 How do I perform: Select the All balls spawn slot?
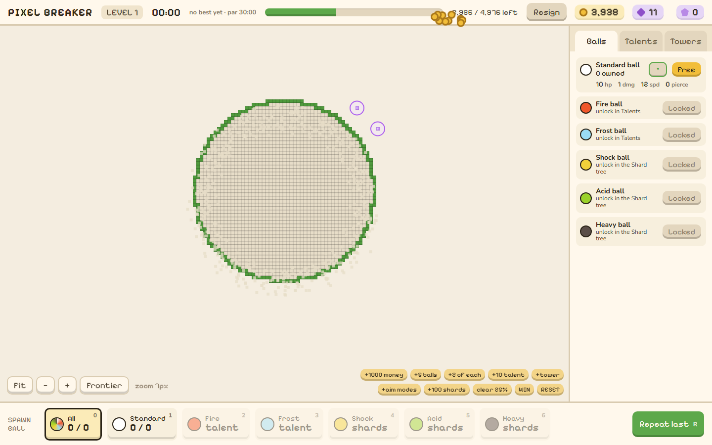pos(73,424)
